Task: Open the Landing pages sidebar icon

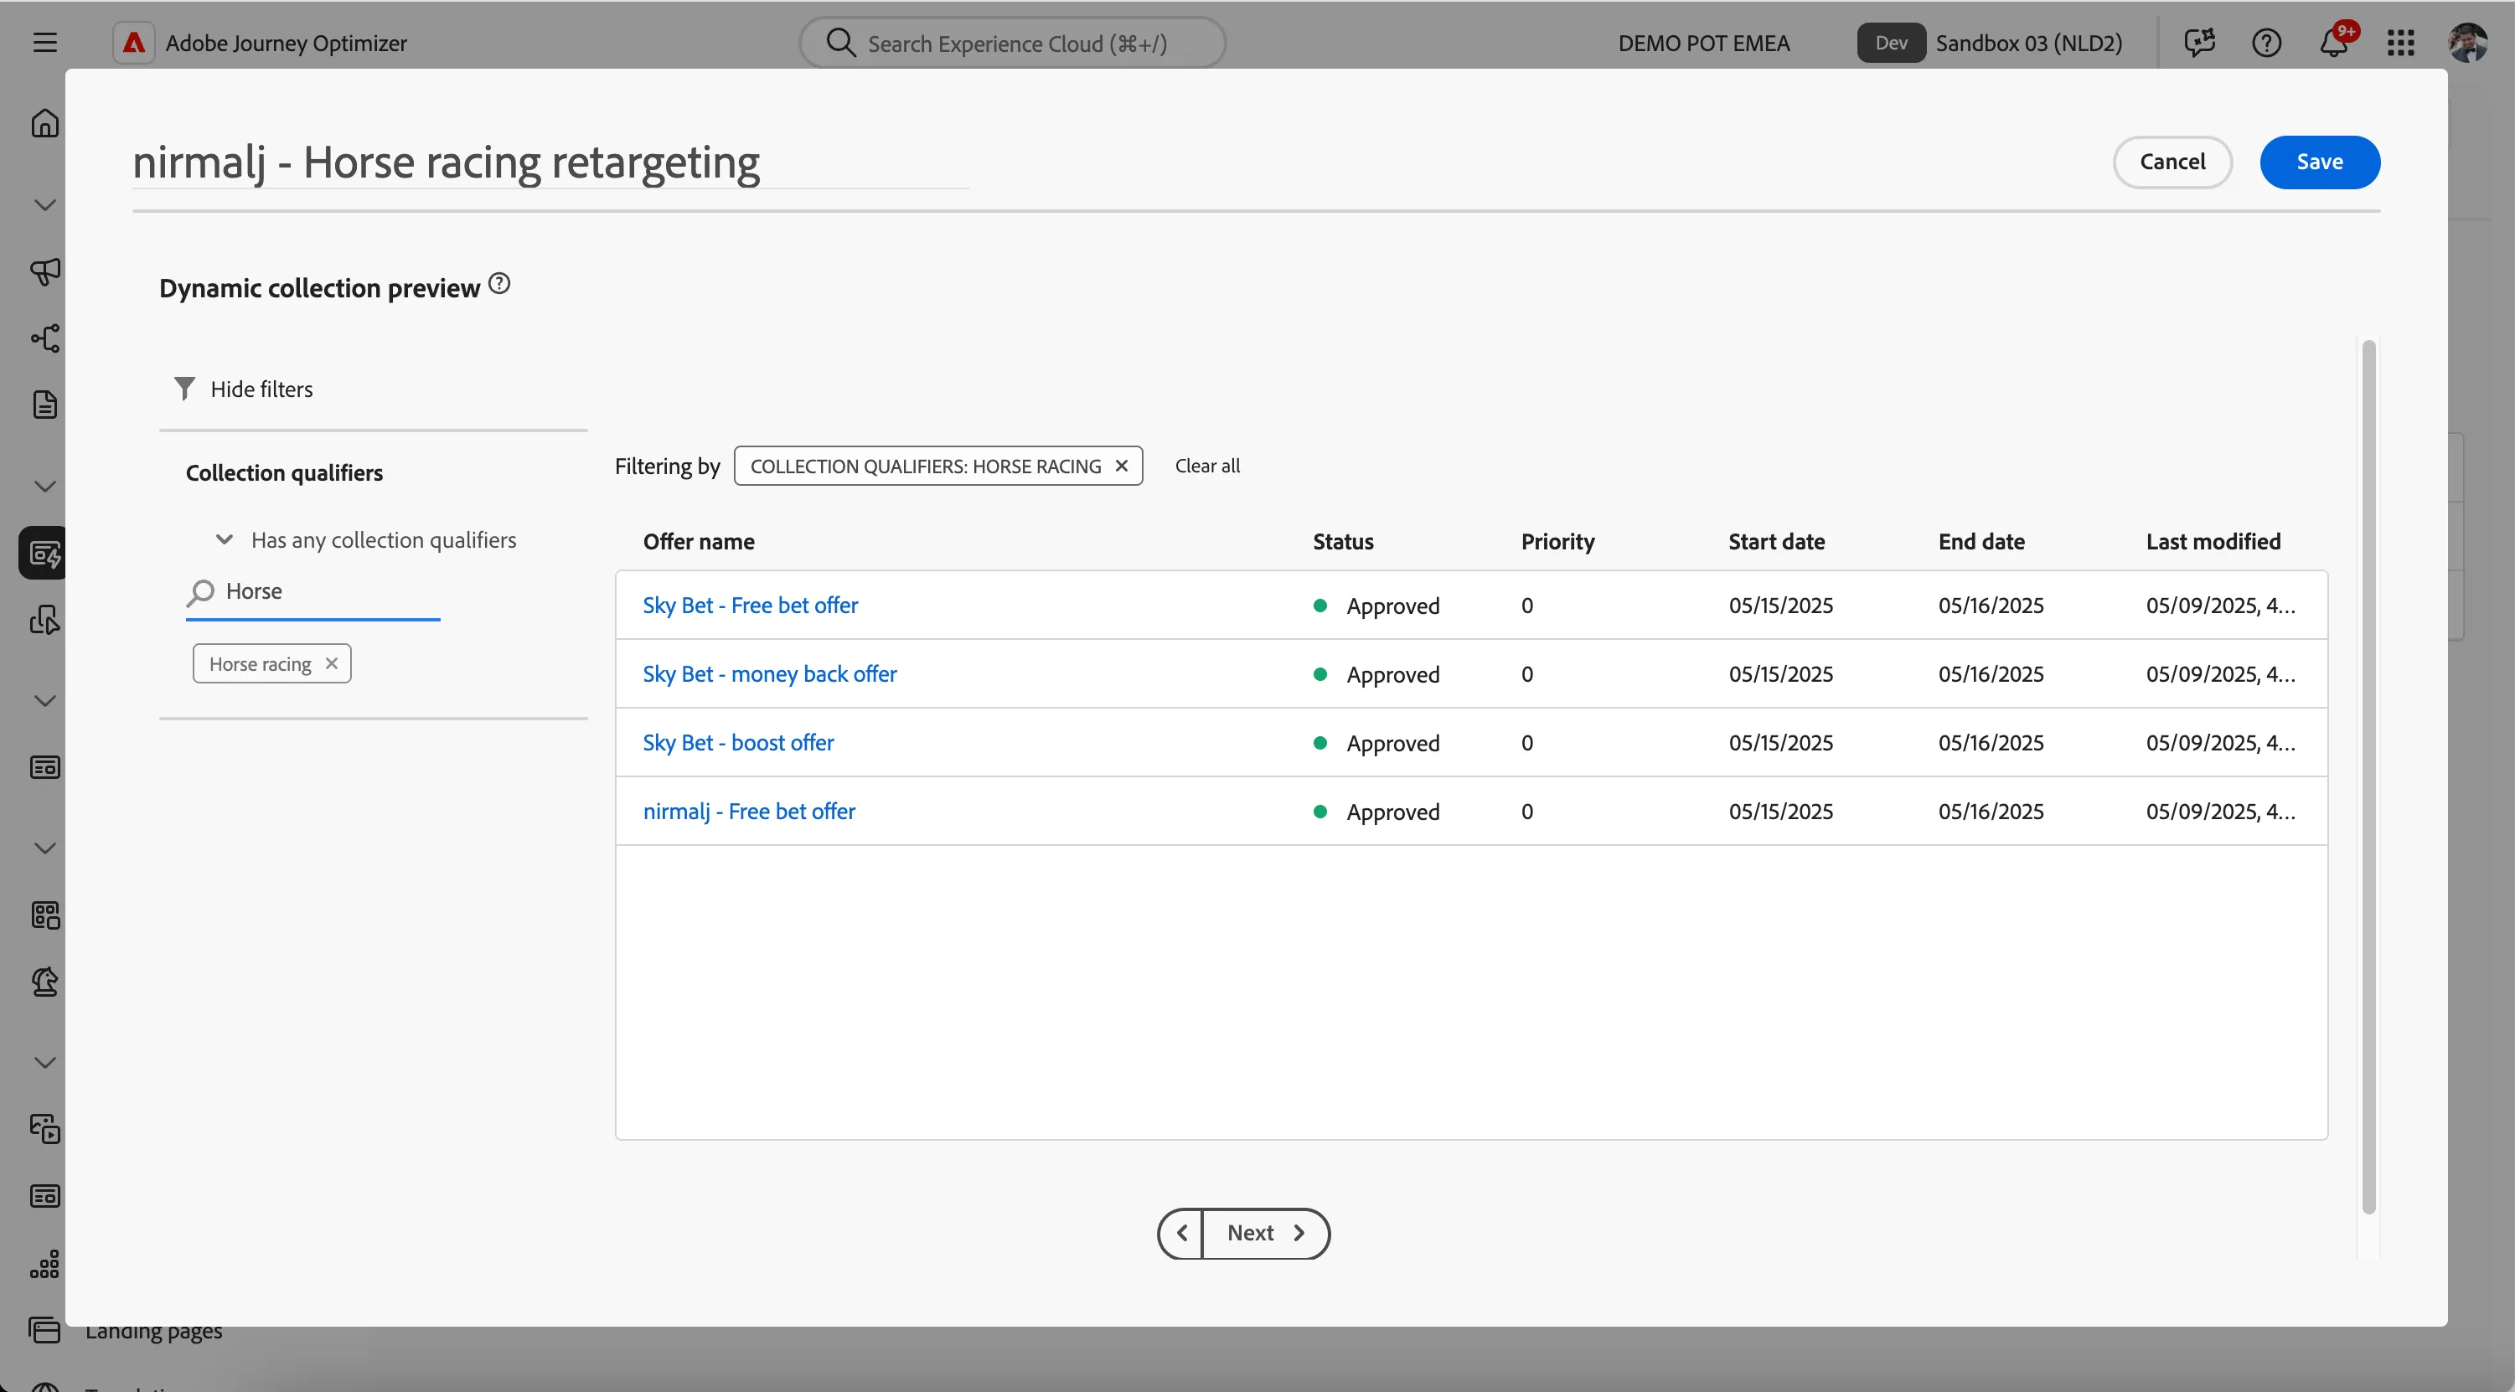Action: coord(45,1329)
